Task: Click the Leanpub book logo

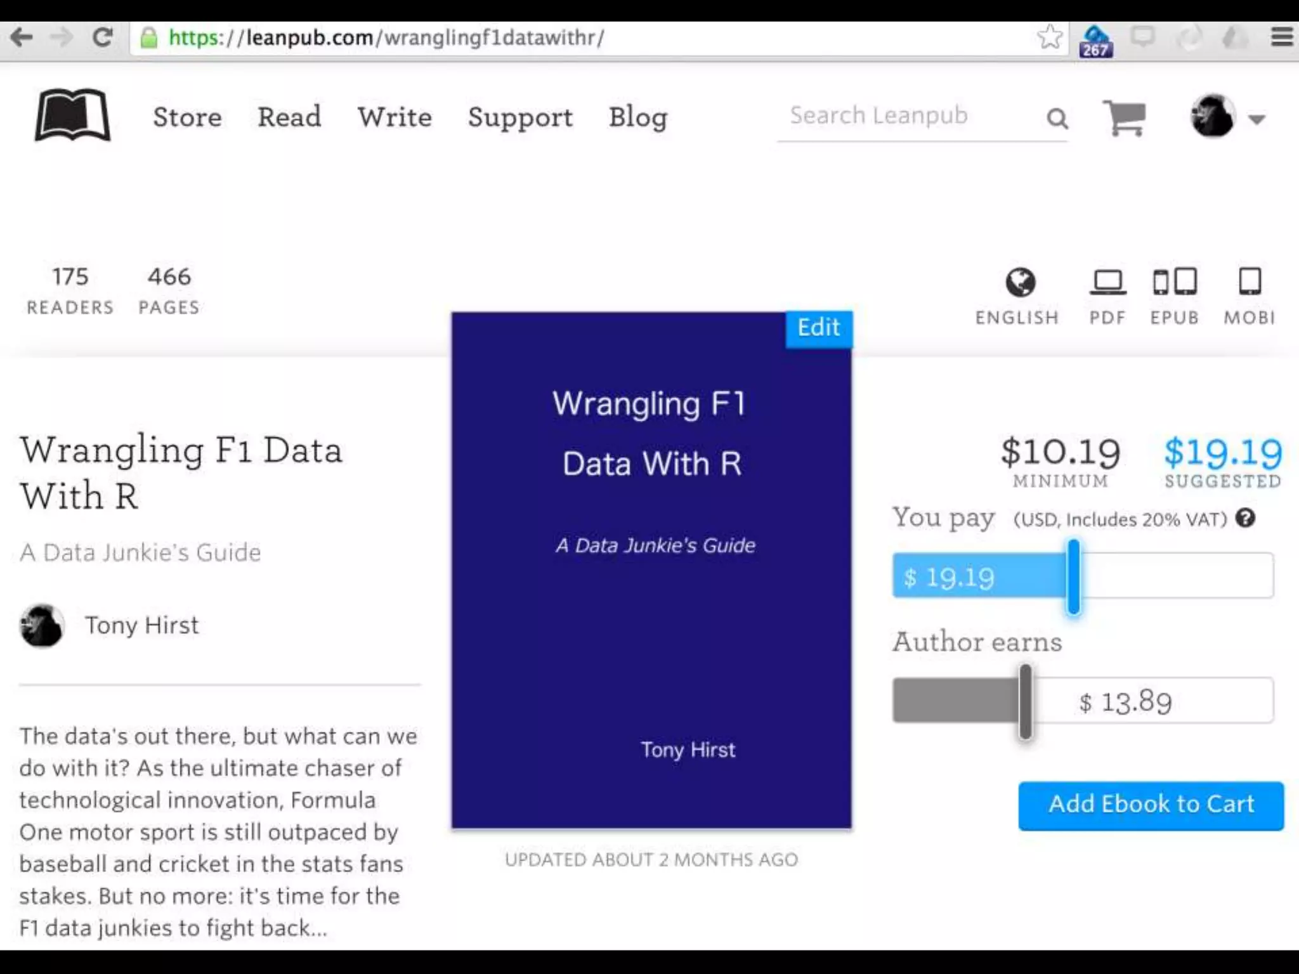Action: pyautogui.click(x=72, y=115)
